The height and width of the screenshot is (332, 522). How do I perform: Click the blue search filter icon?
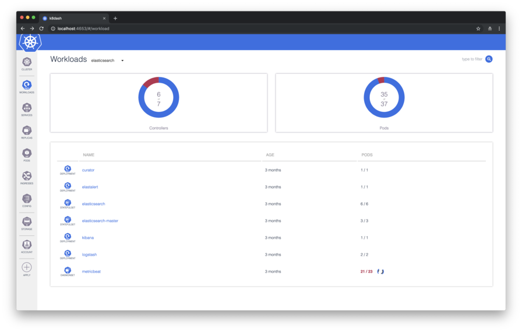coord(489,59)
